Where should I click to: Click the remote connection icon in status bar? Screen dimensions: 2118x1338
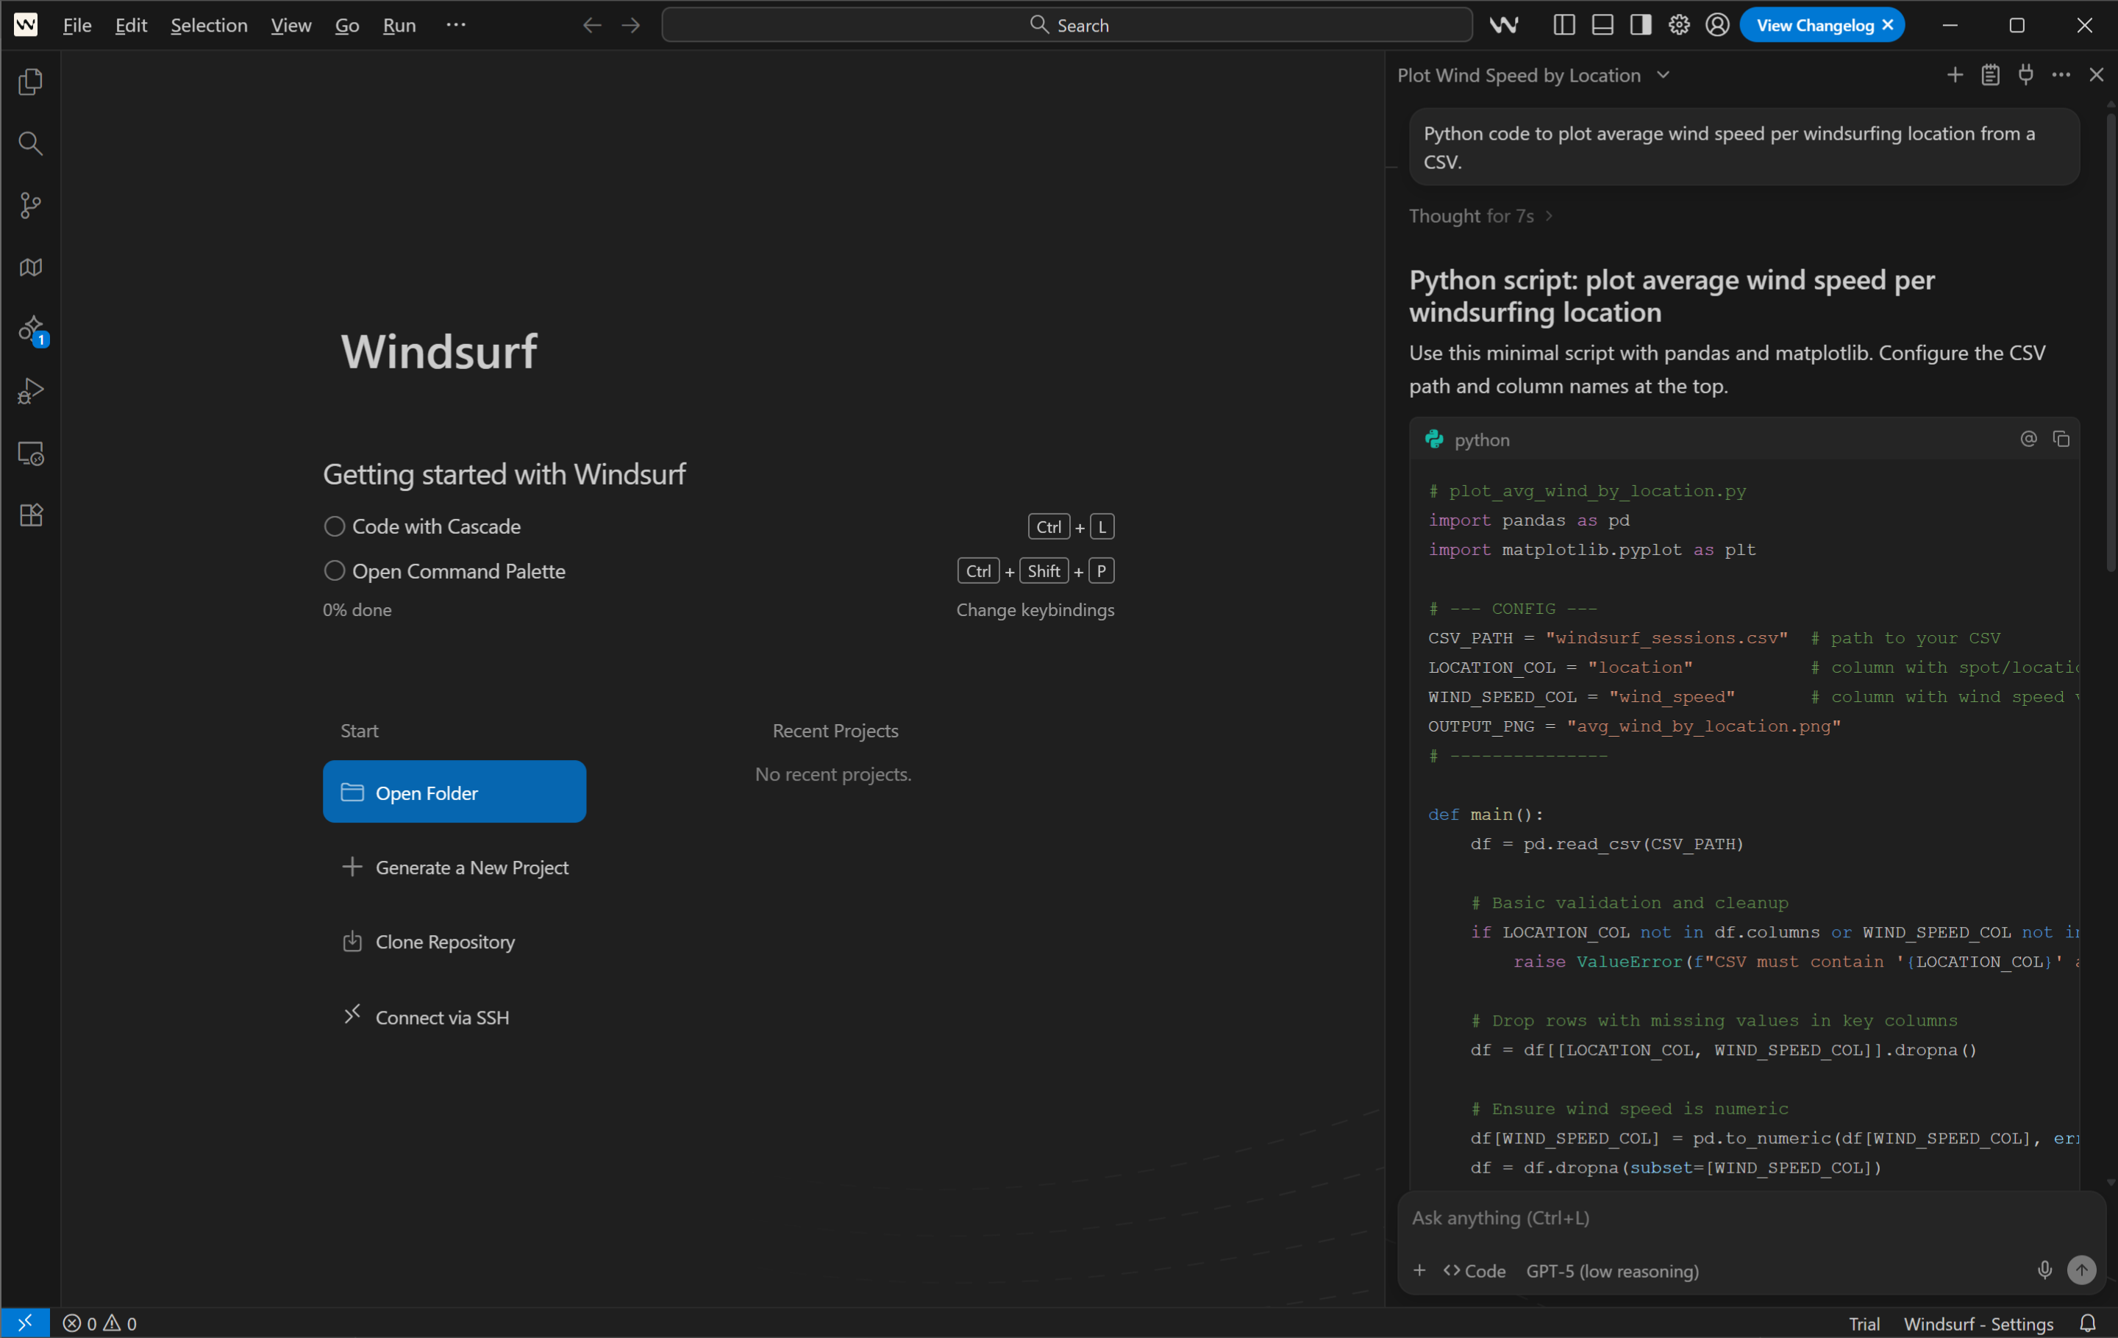click(26, 1322)
